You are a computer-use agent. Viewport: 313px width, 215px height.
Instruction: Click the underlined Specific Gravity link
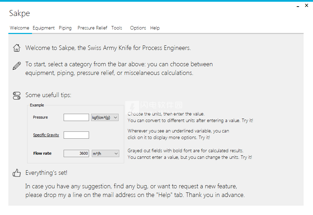46,135
